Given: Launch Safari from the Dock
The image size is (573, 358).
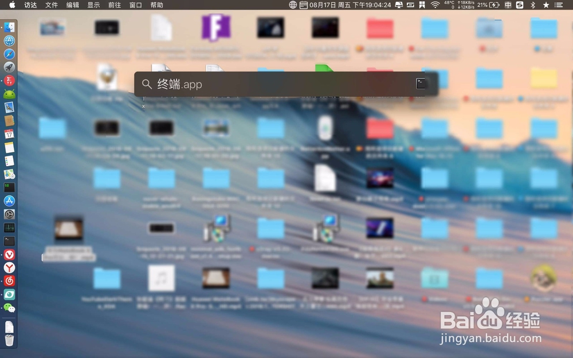Looking at the screenshot, I should [x=9, y=54].
